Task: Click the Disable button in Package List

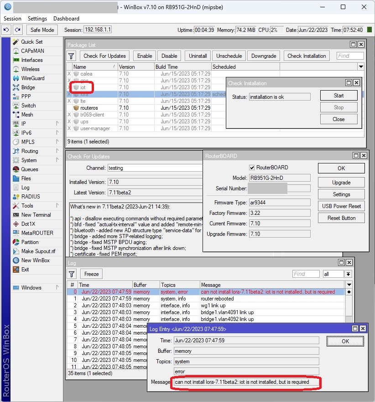Action: pos(169,56)
